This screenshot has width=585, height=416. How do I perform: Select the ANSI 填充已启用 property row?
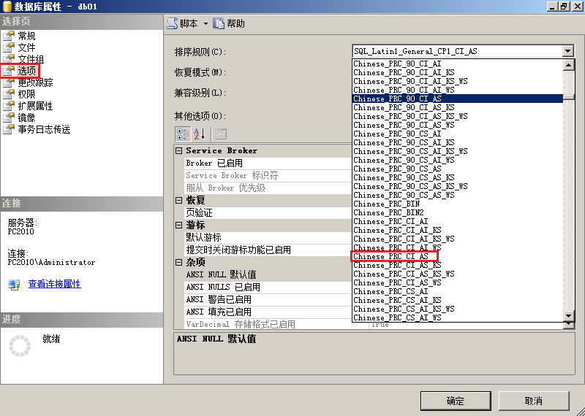point(268,312)
